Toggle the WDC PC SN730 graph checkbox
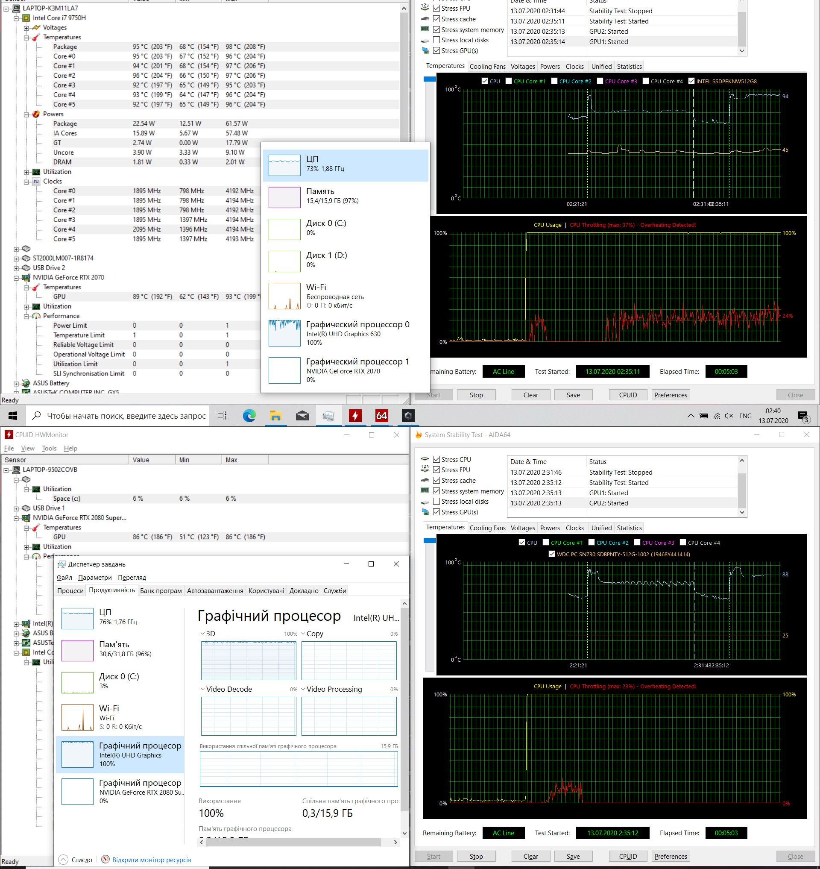 (552, 554)
